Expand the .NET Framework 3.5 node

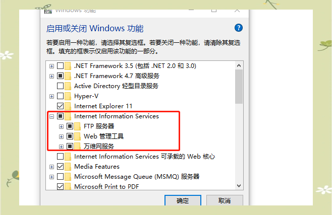[51, 66]
